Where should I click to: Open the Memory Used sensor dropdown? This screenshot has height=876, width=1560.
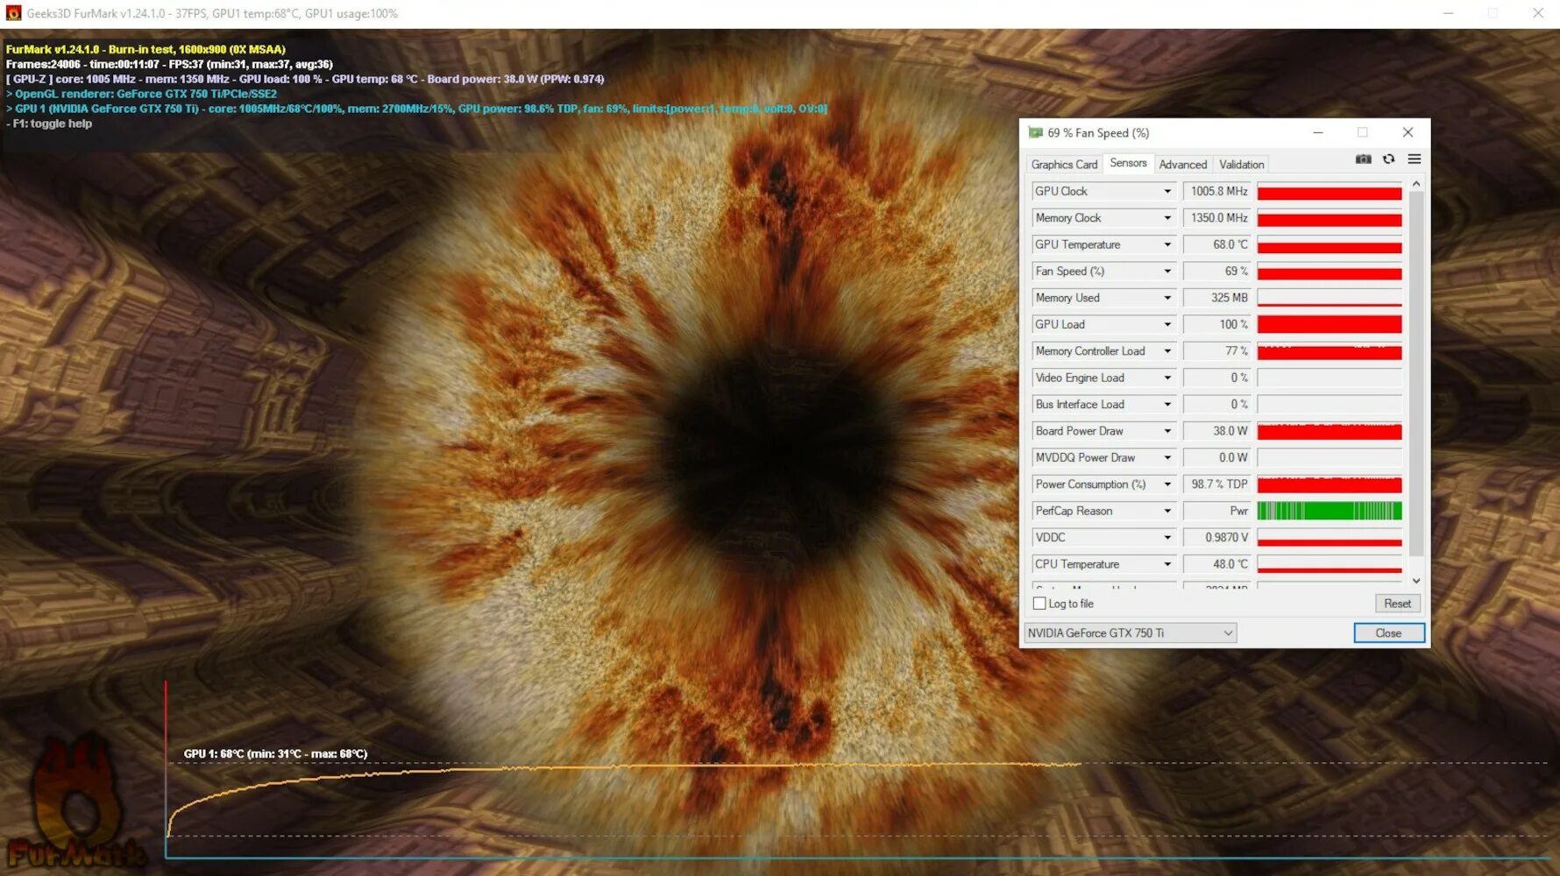(x=1167, y=298)
